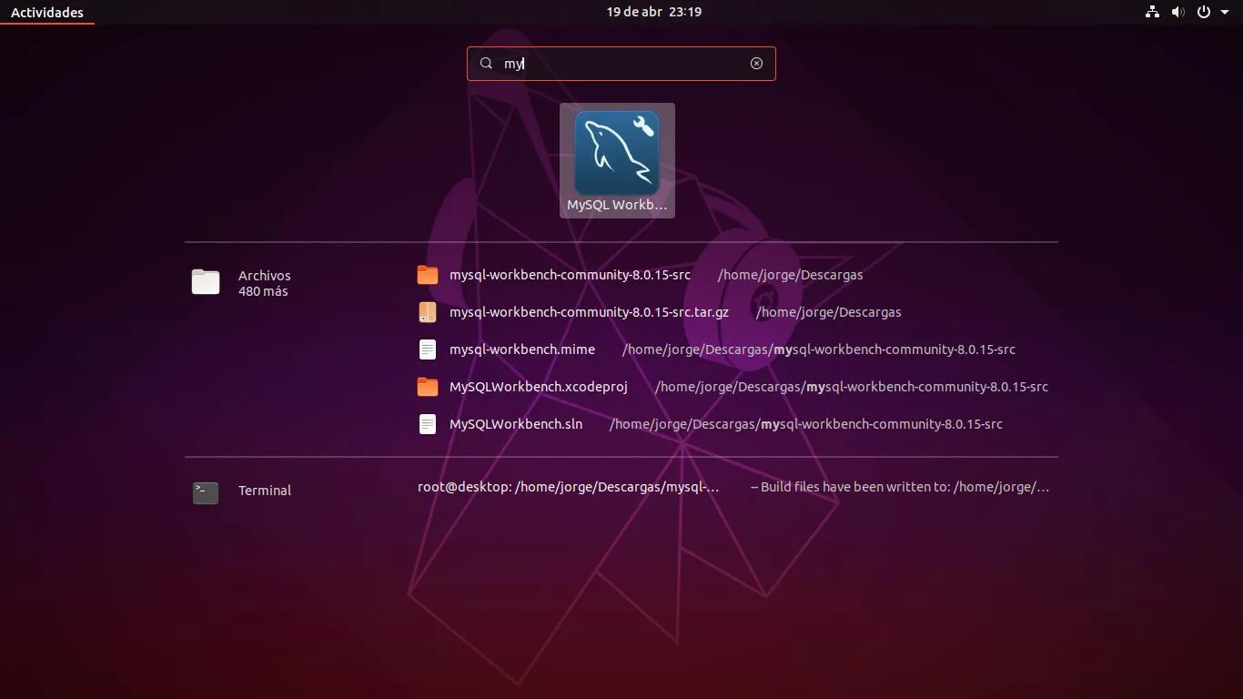Click the "MySQL Workb…" app label
This screenshot has height=699, width=1243.
[617, 205]
